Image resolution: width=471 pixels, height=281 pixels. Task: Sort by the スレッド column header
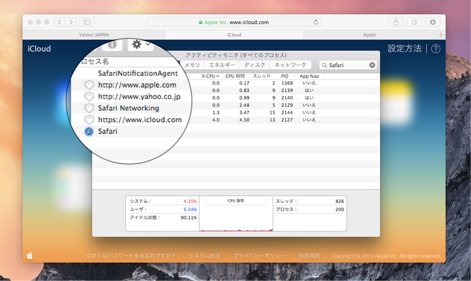tap(262, 76)
